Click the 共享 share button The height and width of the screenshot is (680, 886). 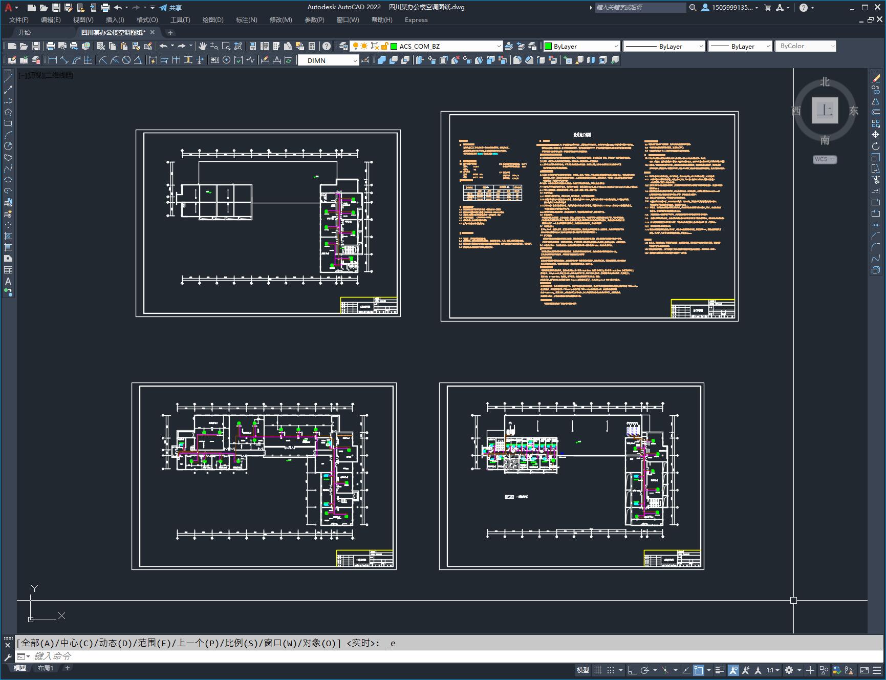point(170,8)
